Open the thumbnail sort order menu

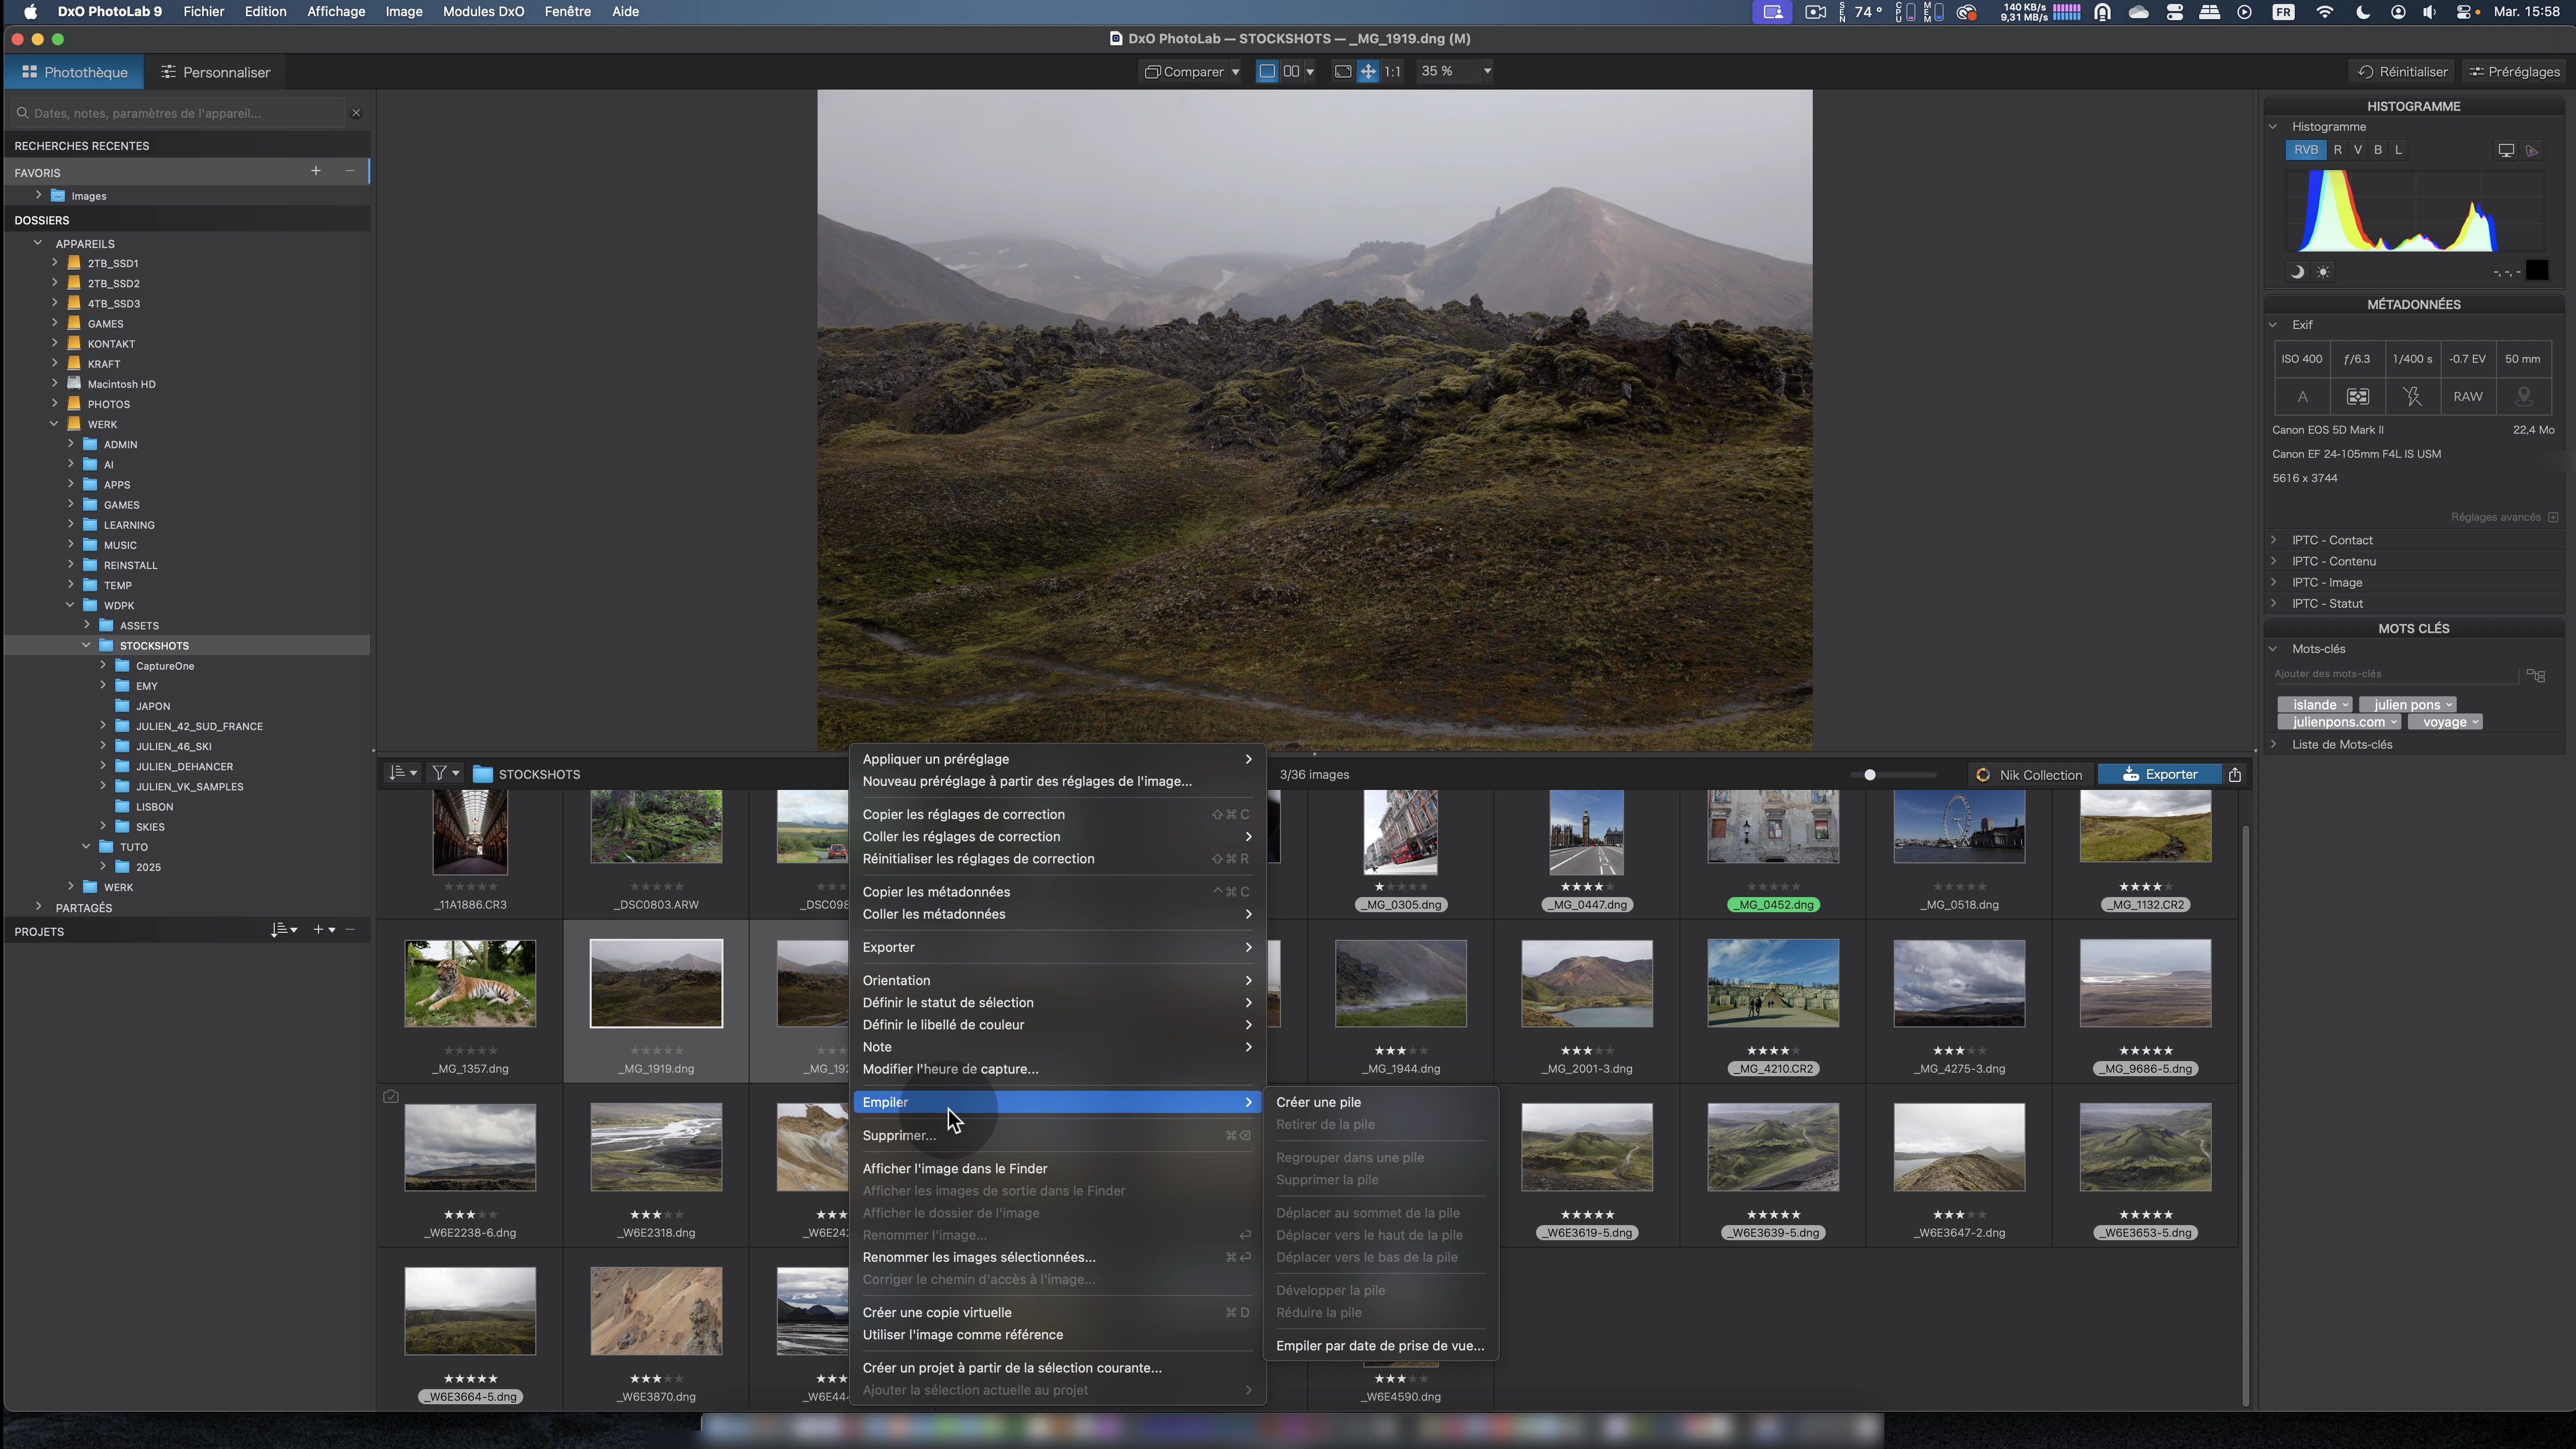[402, 773]
